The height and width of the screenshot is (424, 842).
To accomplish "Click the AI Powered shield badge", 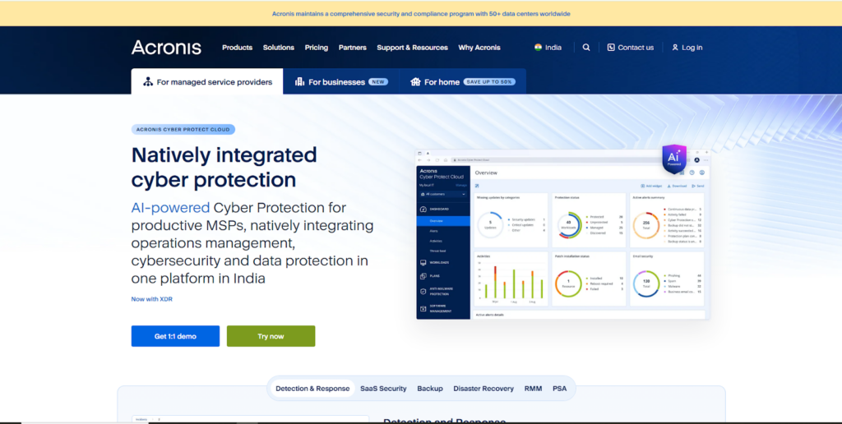I will (673, 159).
